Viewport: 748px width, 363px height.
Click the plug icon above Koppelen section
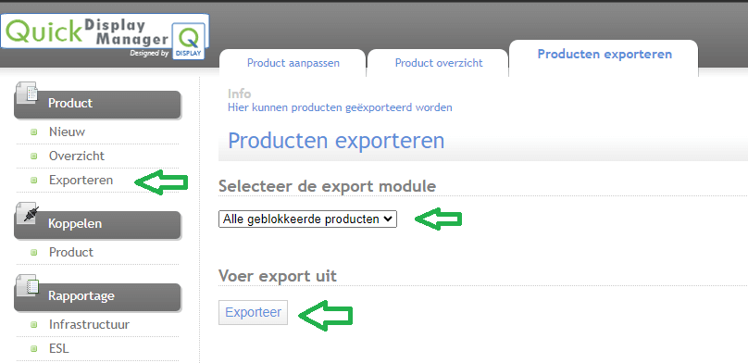[x=27, y=213]
